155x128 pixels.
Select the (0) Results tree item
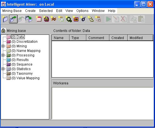20,60
